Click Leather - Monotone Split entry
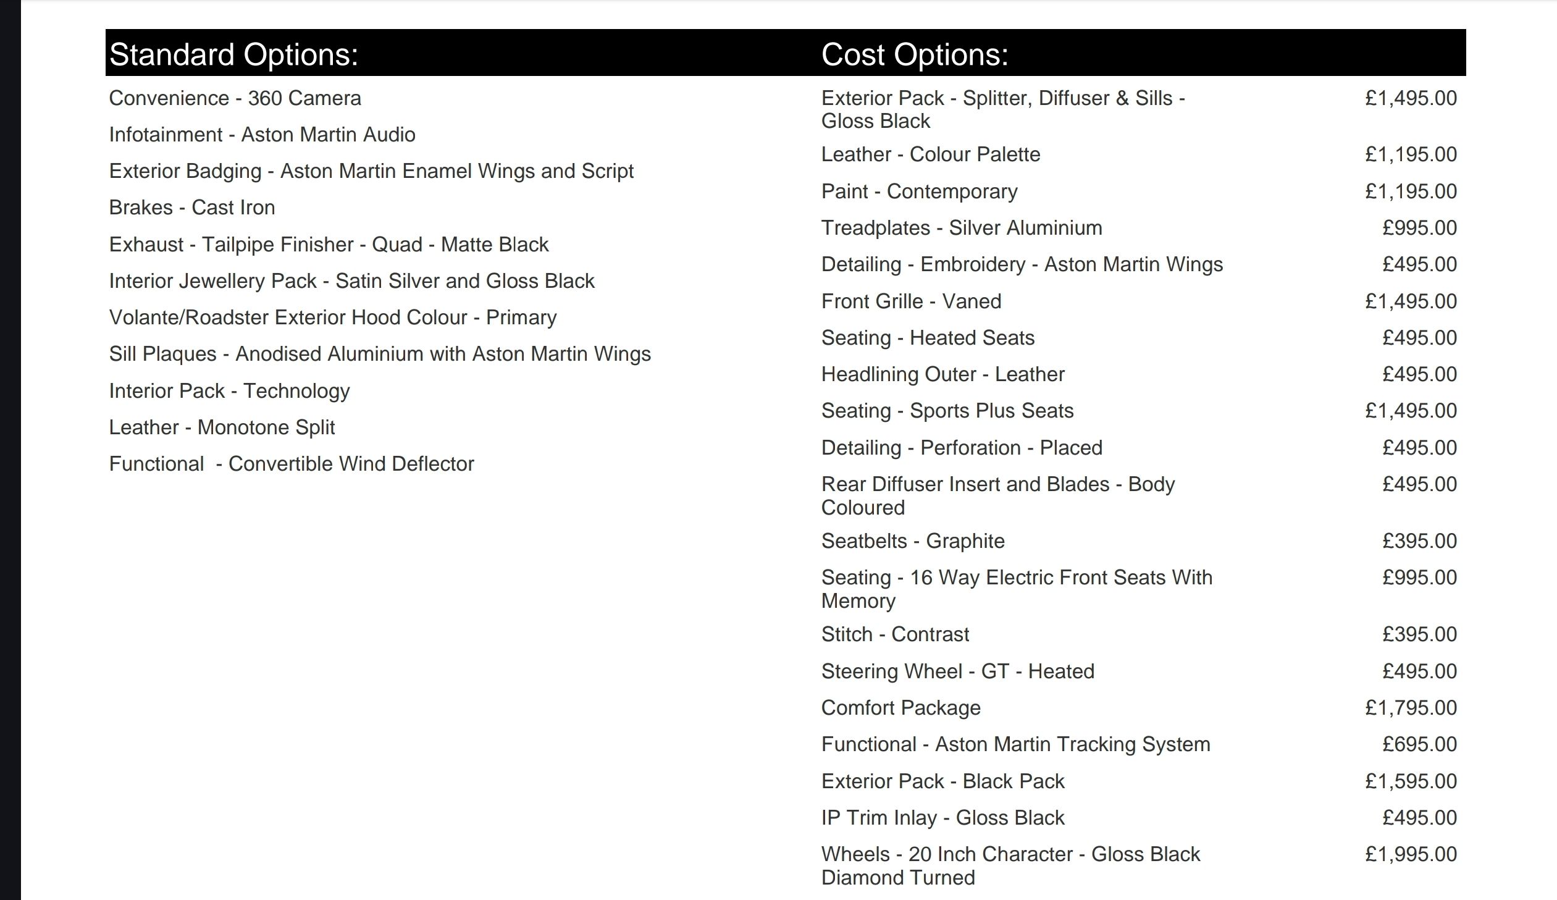The image size is (1557, 900). (222, 427)
